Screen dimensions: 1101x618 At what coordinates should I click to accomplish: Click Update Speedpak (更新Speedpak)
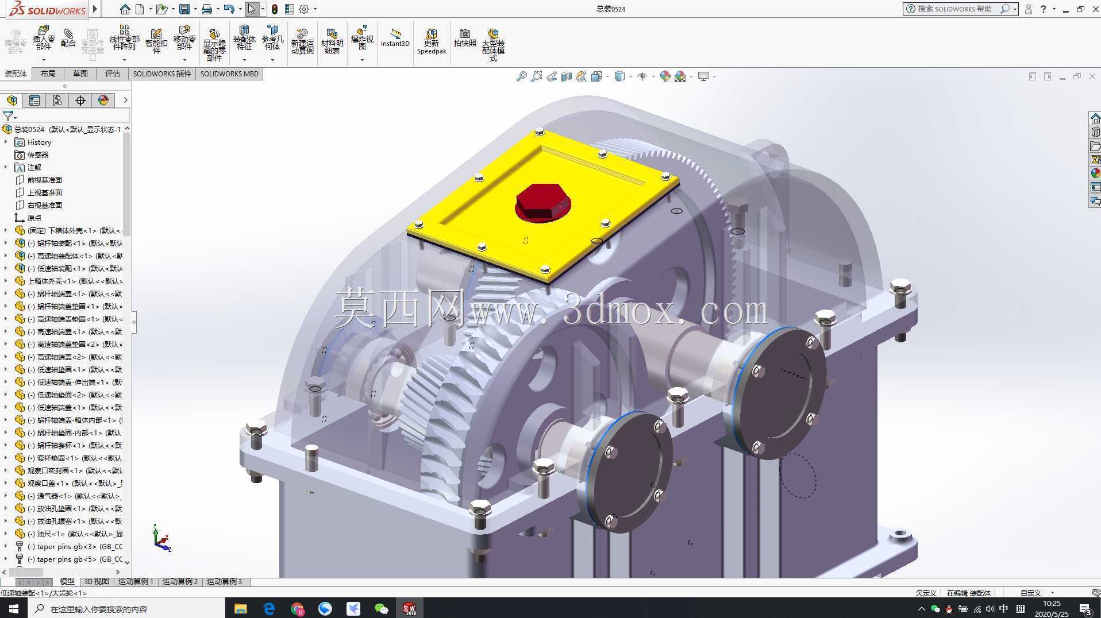pos(432,41)
